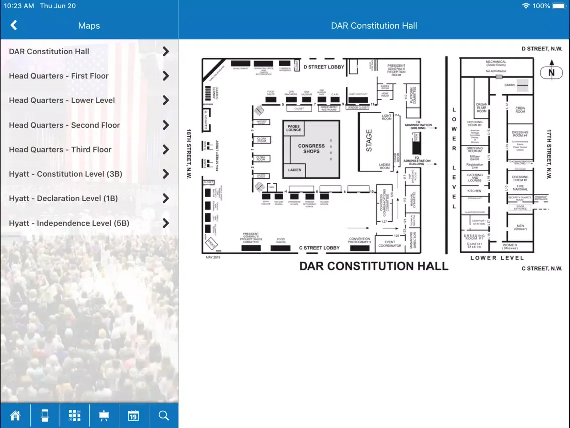Expand Hyatt - Independence Level (5B) chevron
The width and height of the screenshot is (570, 428).
click(x=166, y=223)
